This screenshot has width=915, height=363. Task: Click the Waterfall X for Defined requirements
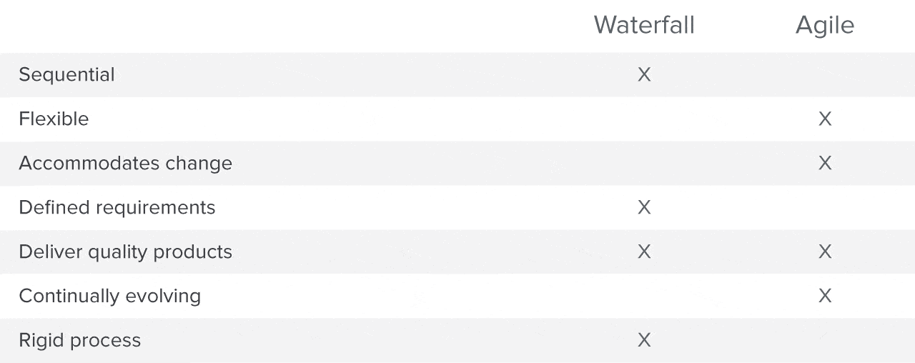coord(644,207)
